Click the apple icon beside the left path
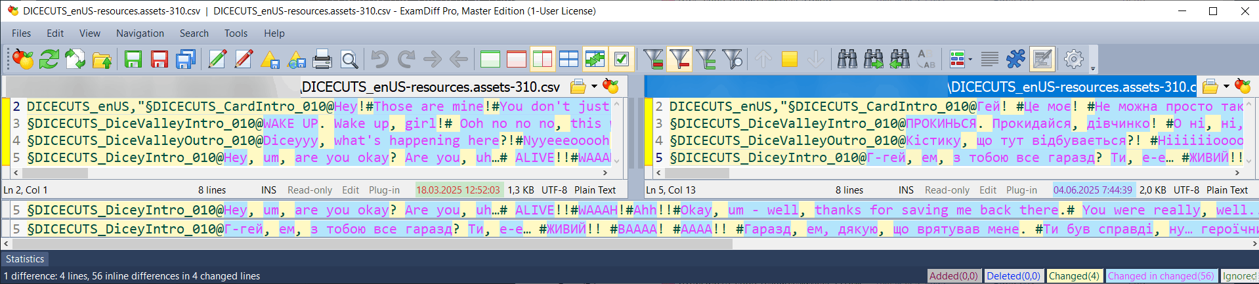Image resolution: width=1259 pixels, height=284 pixels. 610,87
